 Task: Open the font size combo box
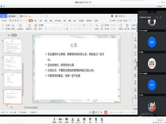click(60, 25)
